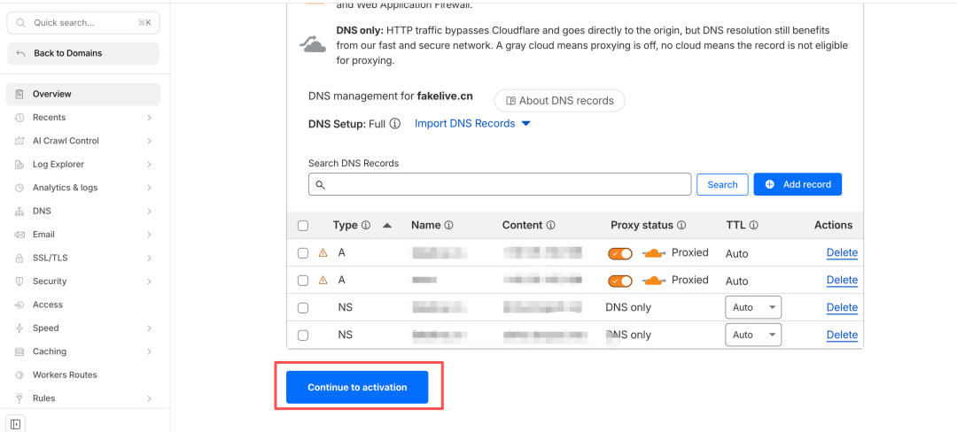
Task: Click the Analytics & logs chart icon
Action: (19, 188)
